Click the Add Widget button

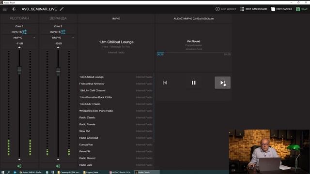pos(226,9)
